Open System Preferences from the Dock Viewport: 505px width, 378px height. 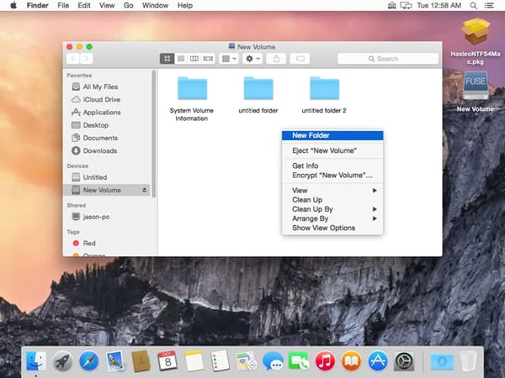[x=404, y=361]
